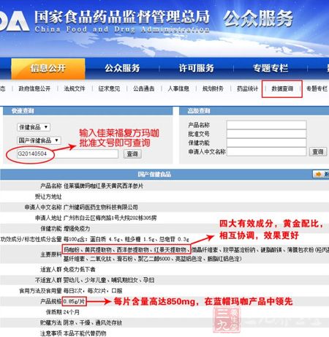
Task: Expand the 保健食品 category dropdown
Action: coord(34,127)
